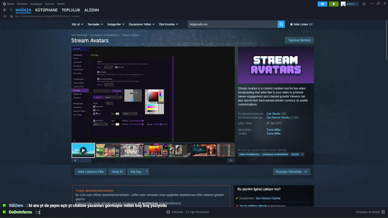This screenshot has width=388, height=218.
Task: Reload the store page
Action: click(5, 16)
